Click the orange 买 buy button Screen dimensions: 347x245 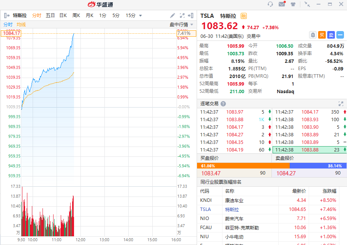pyautogui.click(x=322, y=35)
